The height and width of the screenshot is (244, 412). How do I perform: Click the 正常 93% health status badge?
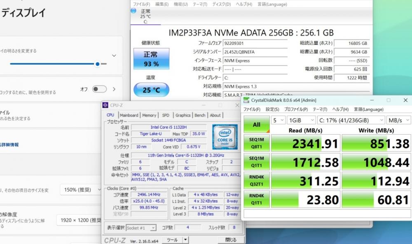pyautogui.click(x=151, y=59)
